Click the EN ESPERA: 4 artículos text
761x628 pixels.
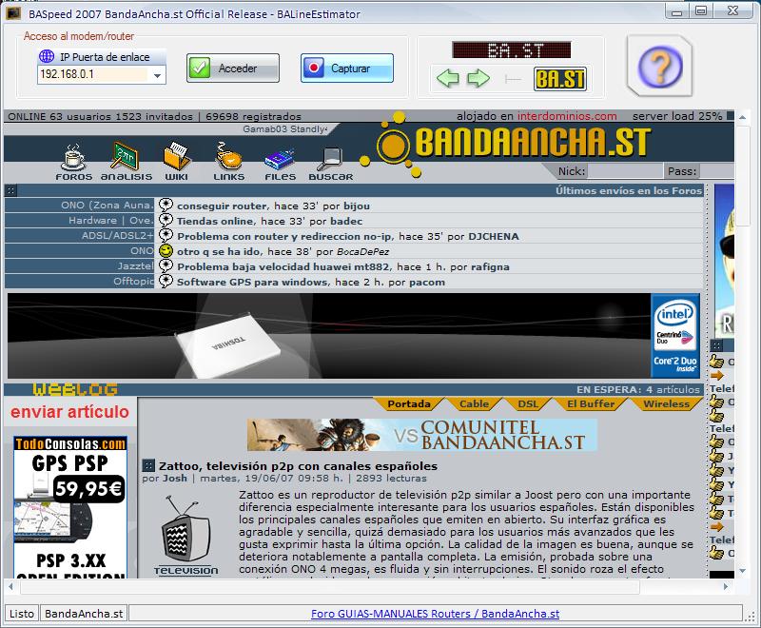[638, 389]
